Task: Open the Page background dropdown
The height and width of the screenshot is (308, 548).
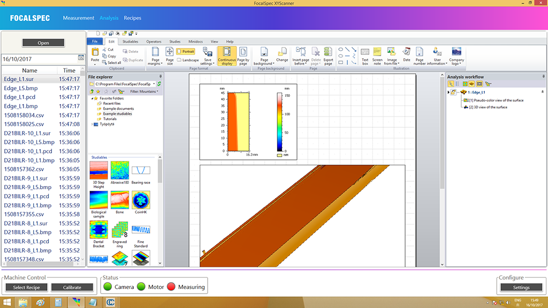Action: (x=264, y=56)
